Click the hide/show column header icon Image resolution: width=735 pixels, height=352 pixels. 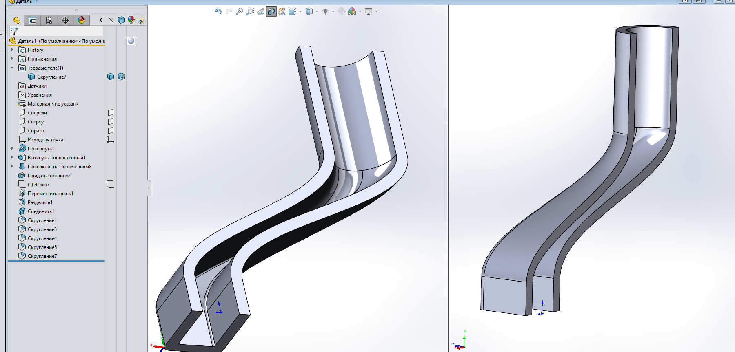tap(111, 20)
